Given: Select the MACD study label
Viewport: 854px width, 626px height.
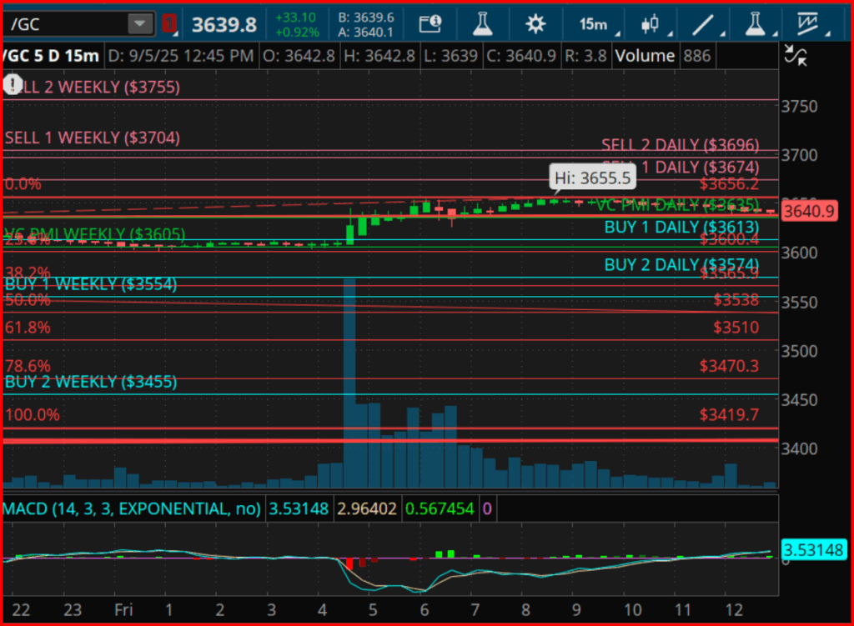Looking at the screenshot, I should pos(131,508).
